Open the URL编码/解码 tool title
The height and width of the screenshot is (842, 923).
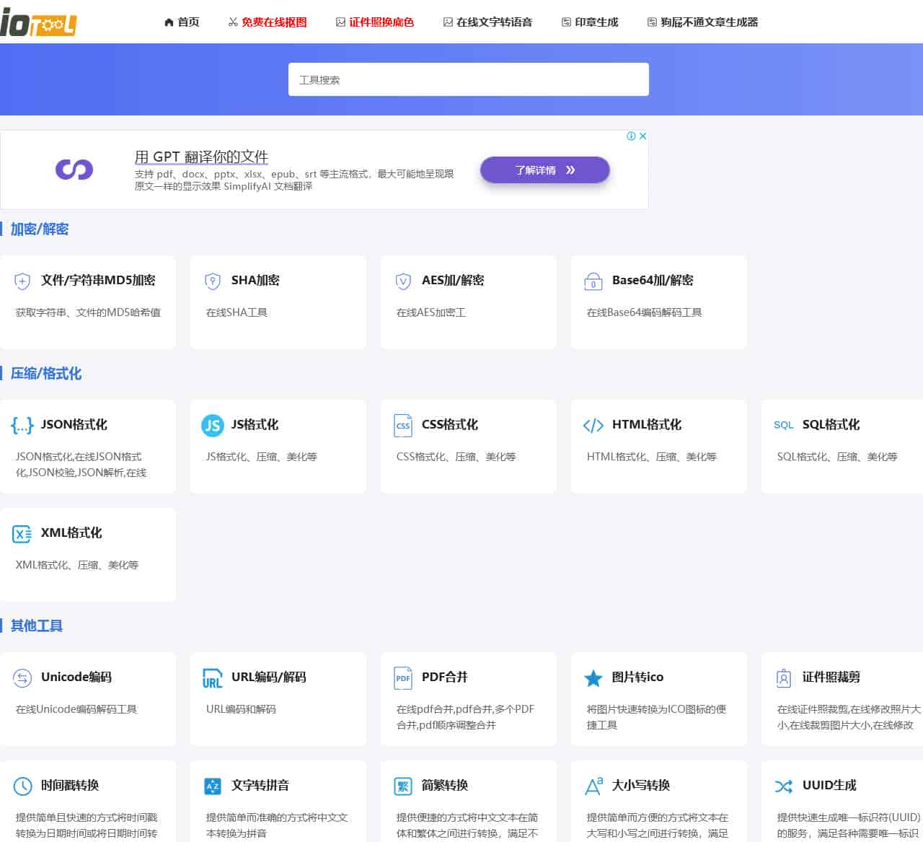268,677
